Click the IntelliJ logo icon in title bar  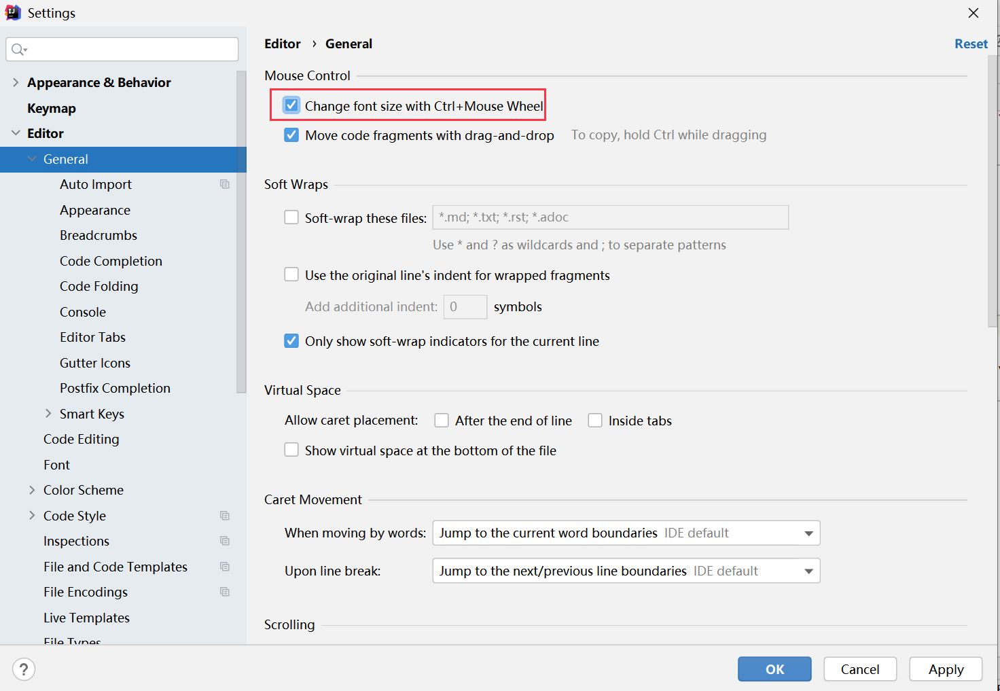click(13, 13)
